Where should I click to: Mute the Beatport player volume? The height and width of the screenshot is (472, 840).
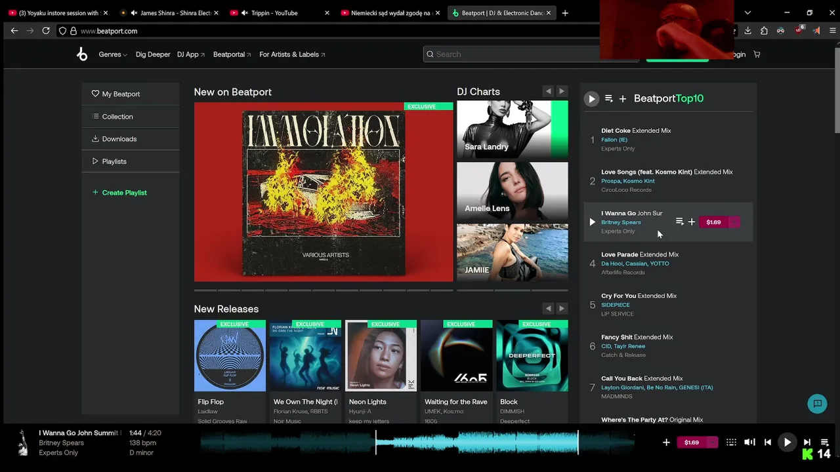point(750,442)
